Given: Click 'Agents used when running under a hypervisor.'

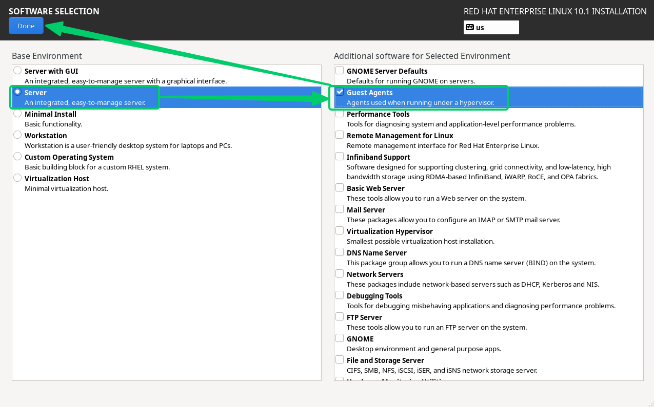Looking at the screenshot, I should click(421, 102).
